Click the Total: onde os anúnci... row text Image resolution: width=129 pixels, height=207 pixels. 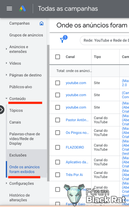click(x=74, y=71)
